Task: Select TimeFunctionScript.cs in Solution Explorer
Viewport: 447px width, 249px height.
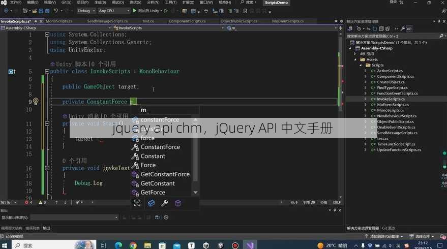Action: pyautogui.click(x=396, y=144)
